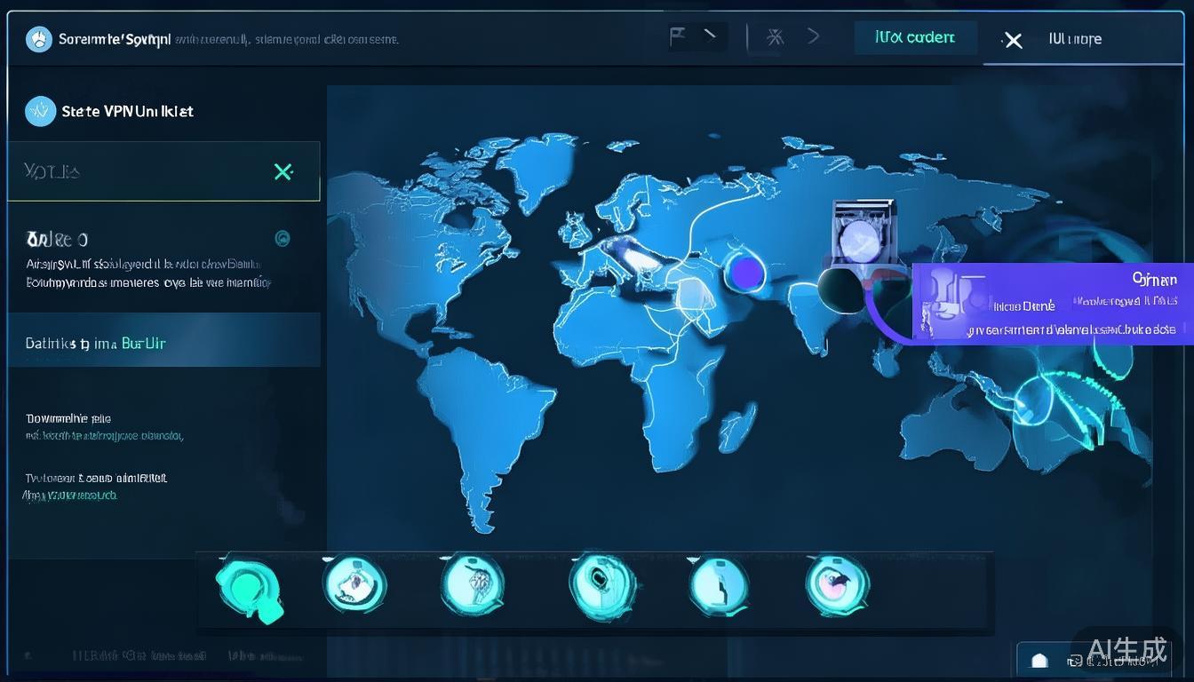Clear the sidebar search field with the green X
1194x682 pixels.
[283, 171]
